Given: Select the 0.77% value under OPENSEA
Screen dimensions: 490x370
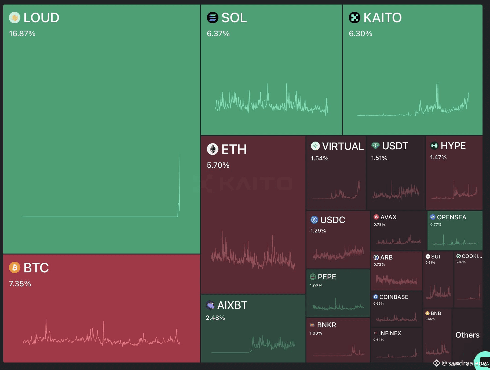Looking at the screenshot, I should click(x=436, y=224).
